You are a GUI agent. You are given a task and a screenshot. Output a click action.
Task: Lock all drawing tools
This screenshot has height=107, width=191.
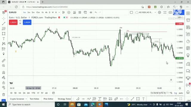(4, 83)
